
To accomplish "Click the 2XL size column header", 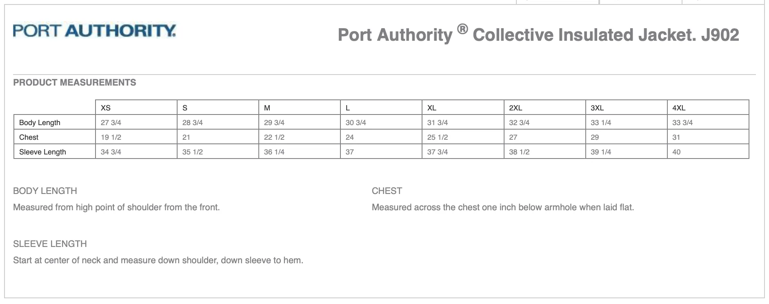I will pos(516,108).
